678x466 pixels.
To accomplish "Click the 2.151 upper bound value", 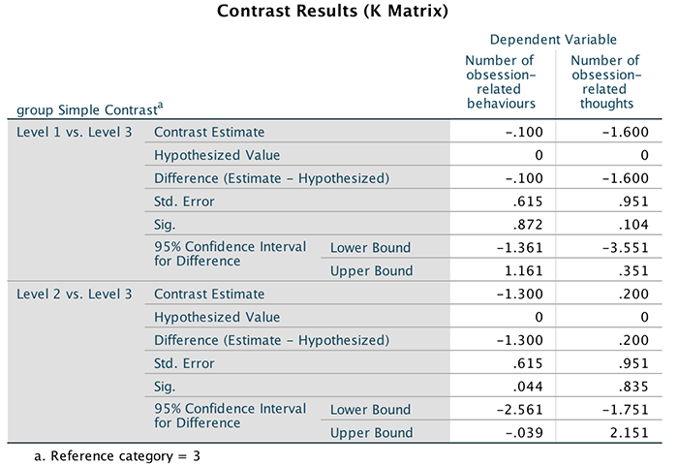I will [632, 433].
